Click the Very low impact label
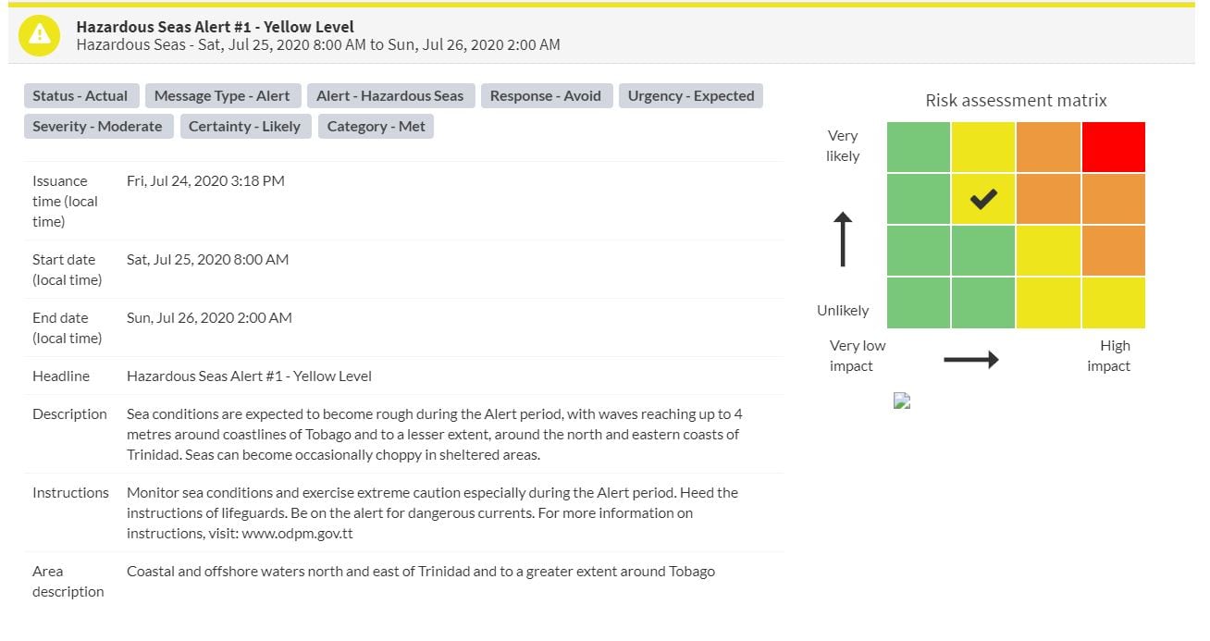 click(858, 356)
